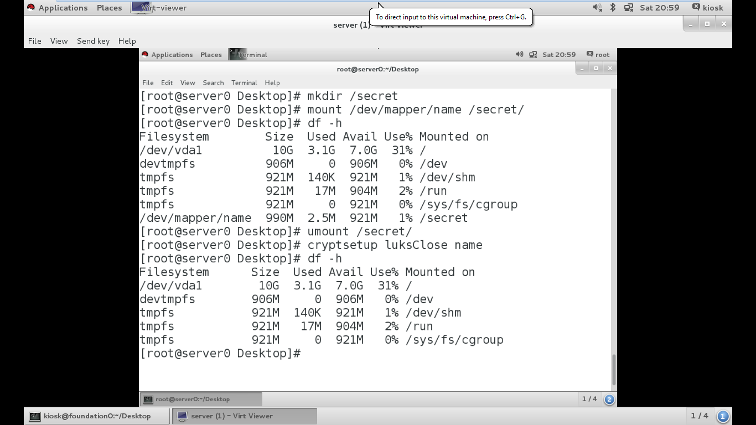Click the server (1) Virt Viewer taskbar button
This screenshot has width=756, height=425.
click(245, 416)
